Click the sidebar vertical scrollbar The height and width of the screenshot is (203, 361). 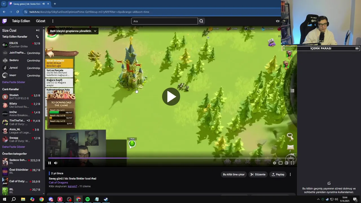(x=44, y=99)
